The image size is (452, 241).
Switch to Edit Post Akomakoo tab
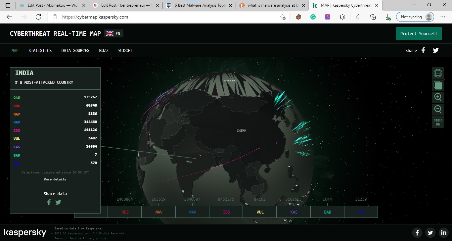point(52,5)
